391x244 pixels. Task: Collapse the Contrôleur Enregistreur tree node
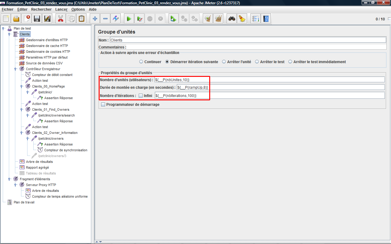(16, 69)
